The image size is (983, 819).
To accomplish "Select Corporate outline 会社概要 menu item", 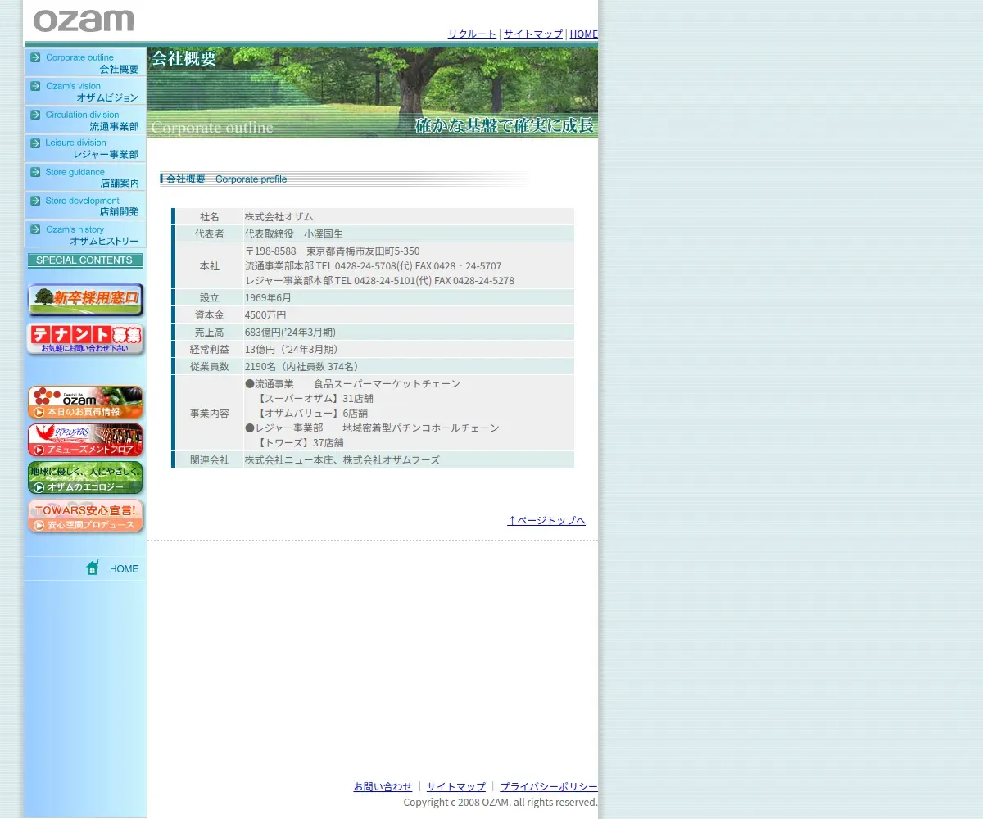I will point(85,63).
